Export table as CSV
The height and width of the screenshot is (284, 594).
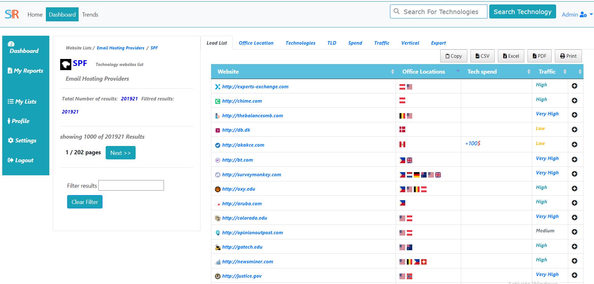(x=483, y=56)
